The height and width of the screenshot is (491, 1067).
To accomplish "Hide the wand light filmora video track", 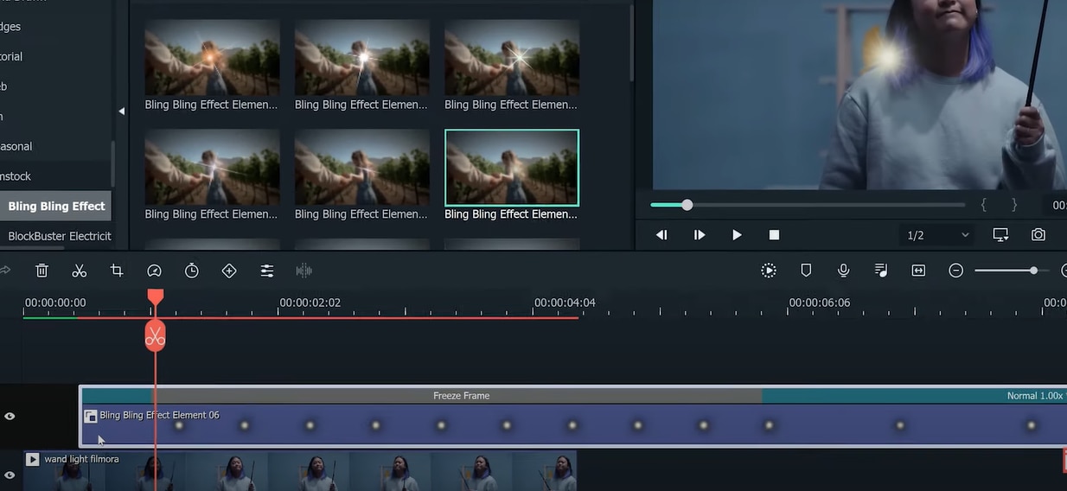I will click(x=10, y=475).
